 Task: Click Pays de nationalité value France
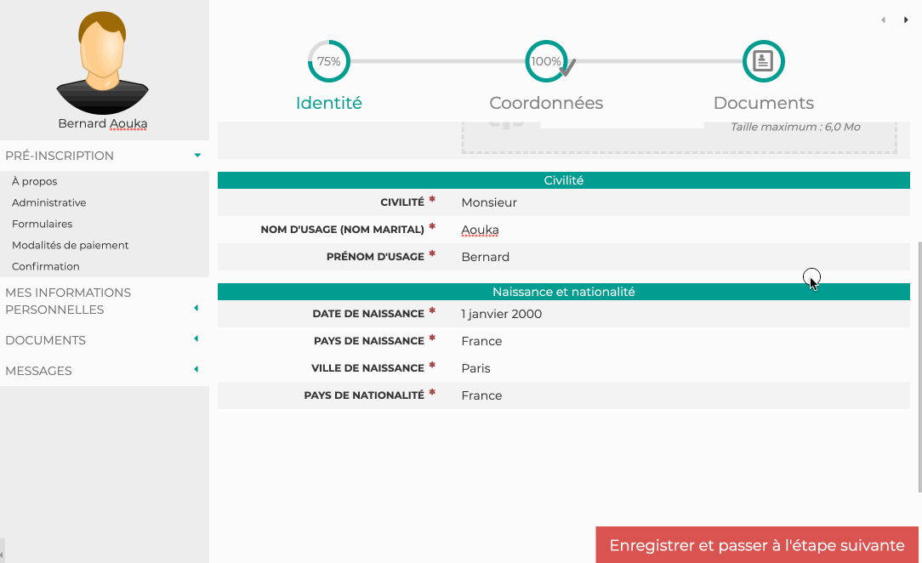[x=481, y=395]
